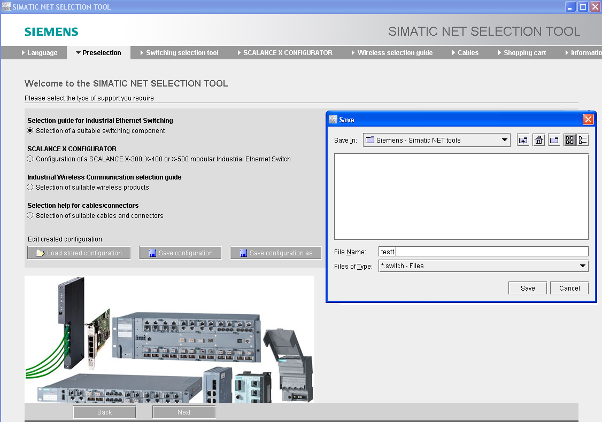Open the Information tab
The height and width of the screenshot is (422, 602).
(x=583, y=52)
